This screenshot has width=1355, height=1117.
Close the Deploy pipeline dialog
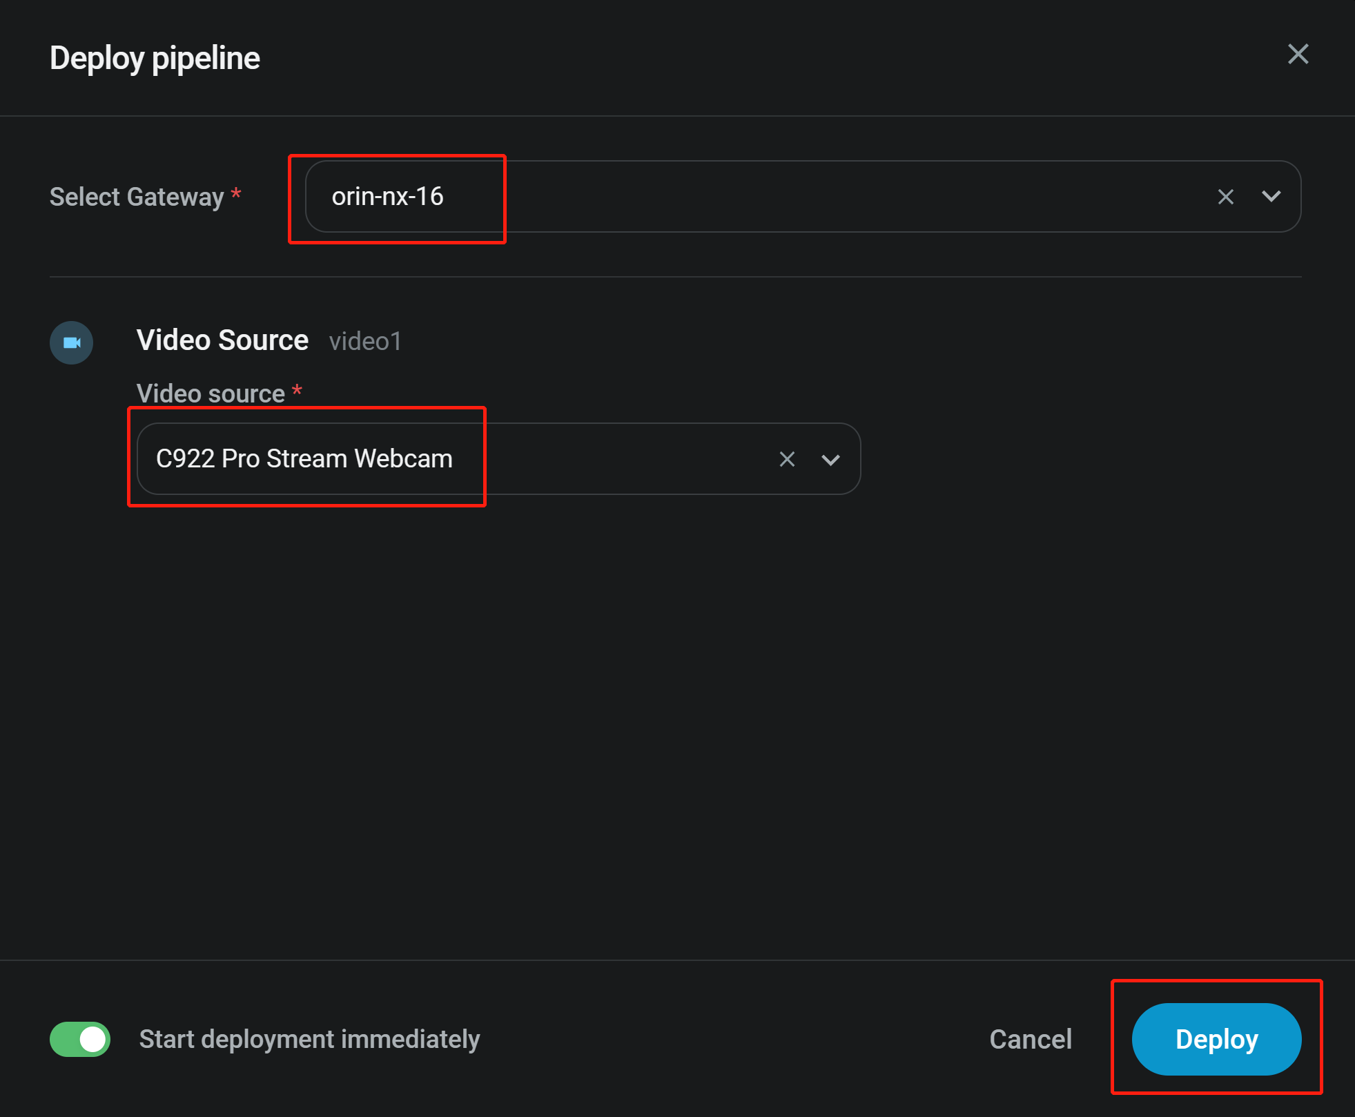(x=1298, y=54)
